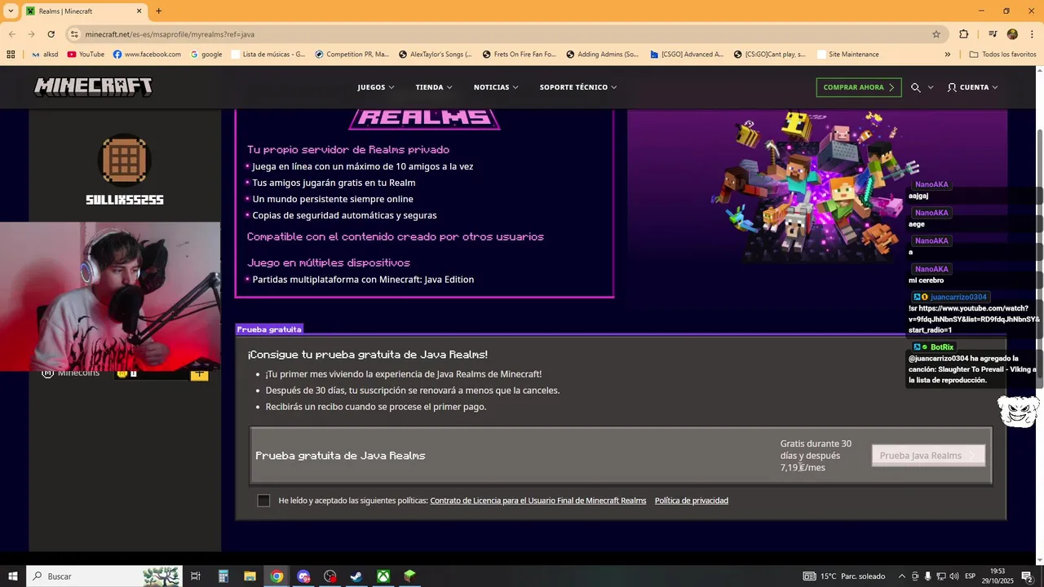Click the Windows Buscar search box
Screen dimensions: 1044x587
click(x=104, y=576)
